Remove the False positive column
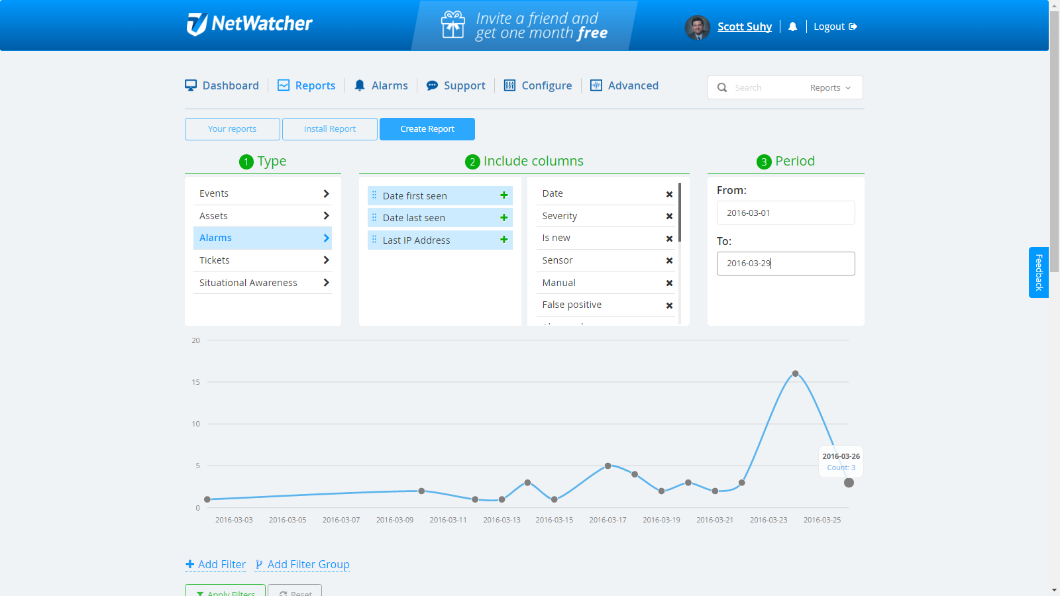The image size is (1060, 596). [x=669, y=305]
